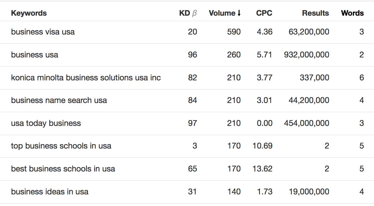Click the 'usa today business' keyword

46,123
